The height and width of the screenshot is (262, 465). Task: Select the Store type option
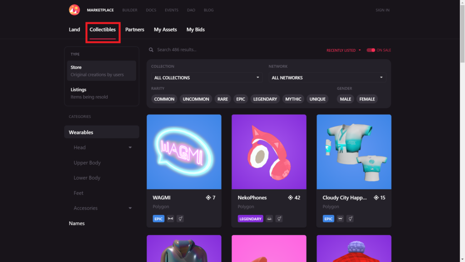pyautogui.click(x=102, y=71)
